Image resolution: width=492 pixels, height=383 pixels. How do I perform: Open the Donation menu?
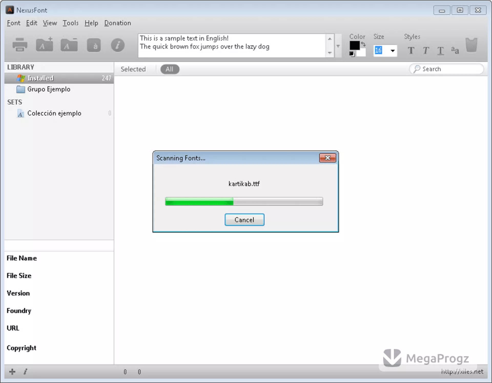(x=117, y=23)
